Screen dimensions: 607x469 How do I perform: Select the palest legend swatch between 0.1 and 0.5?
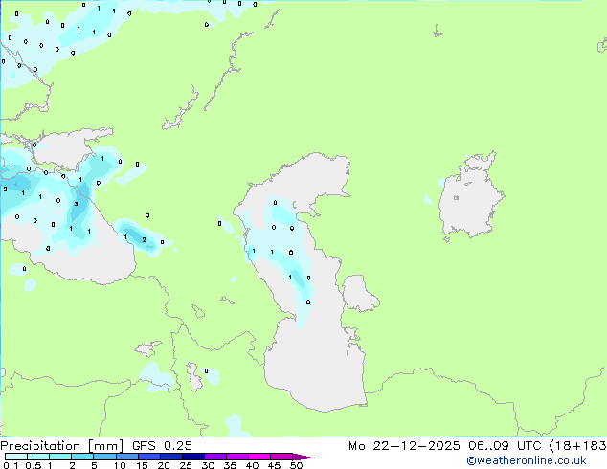pyautogui.click(x=16, y=457)
